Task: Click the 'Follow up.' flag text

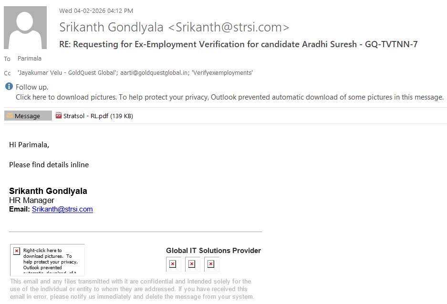Action: pyautogui.click(x=32, y=87)
